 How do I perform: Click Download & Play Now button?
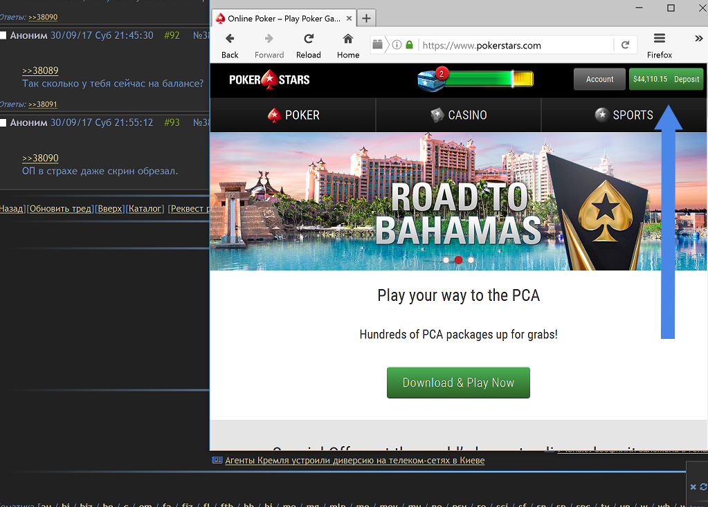tap(458, 382)
